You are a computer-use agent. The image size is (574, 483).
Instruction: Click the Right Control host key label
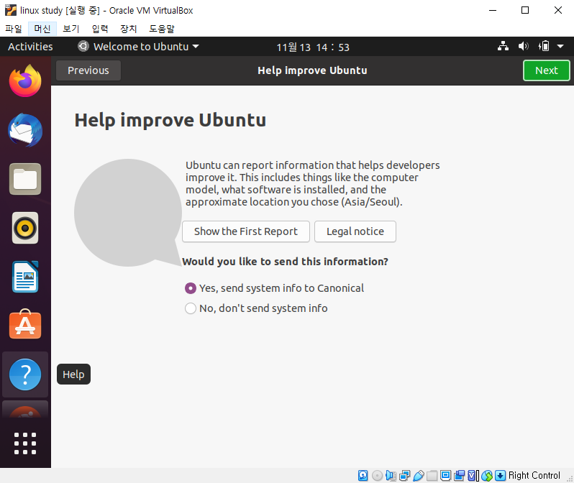point(534,475)
